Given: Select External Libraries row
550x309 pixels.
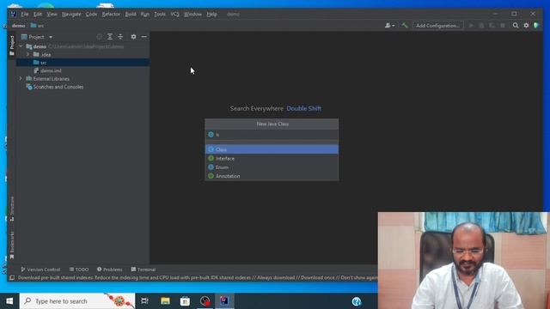Looking at the screenshot, I should tap(82, 78).
